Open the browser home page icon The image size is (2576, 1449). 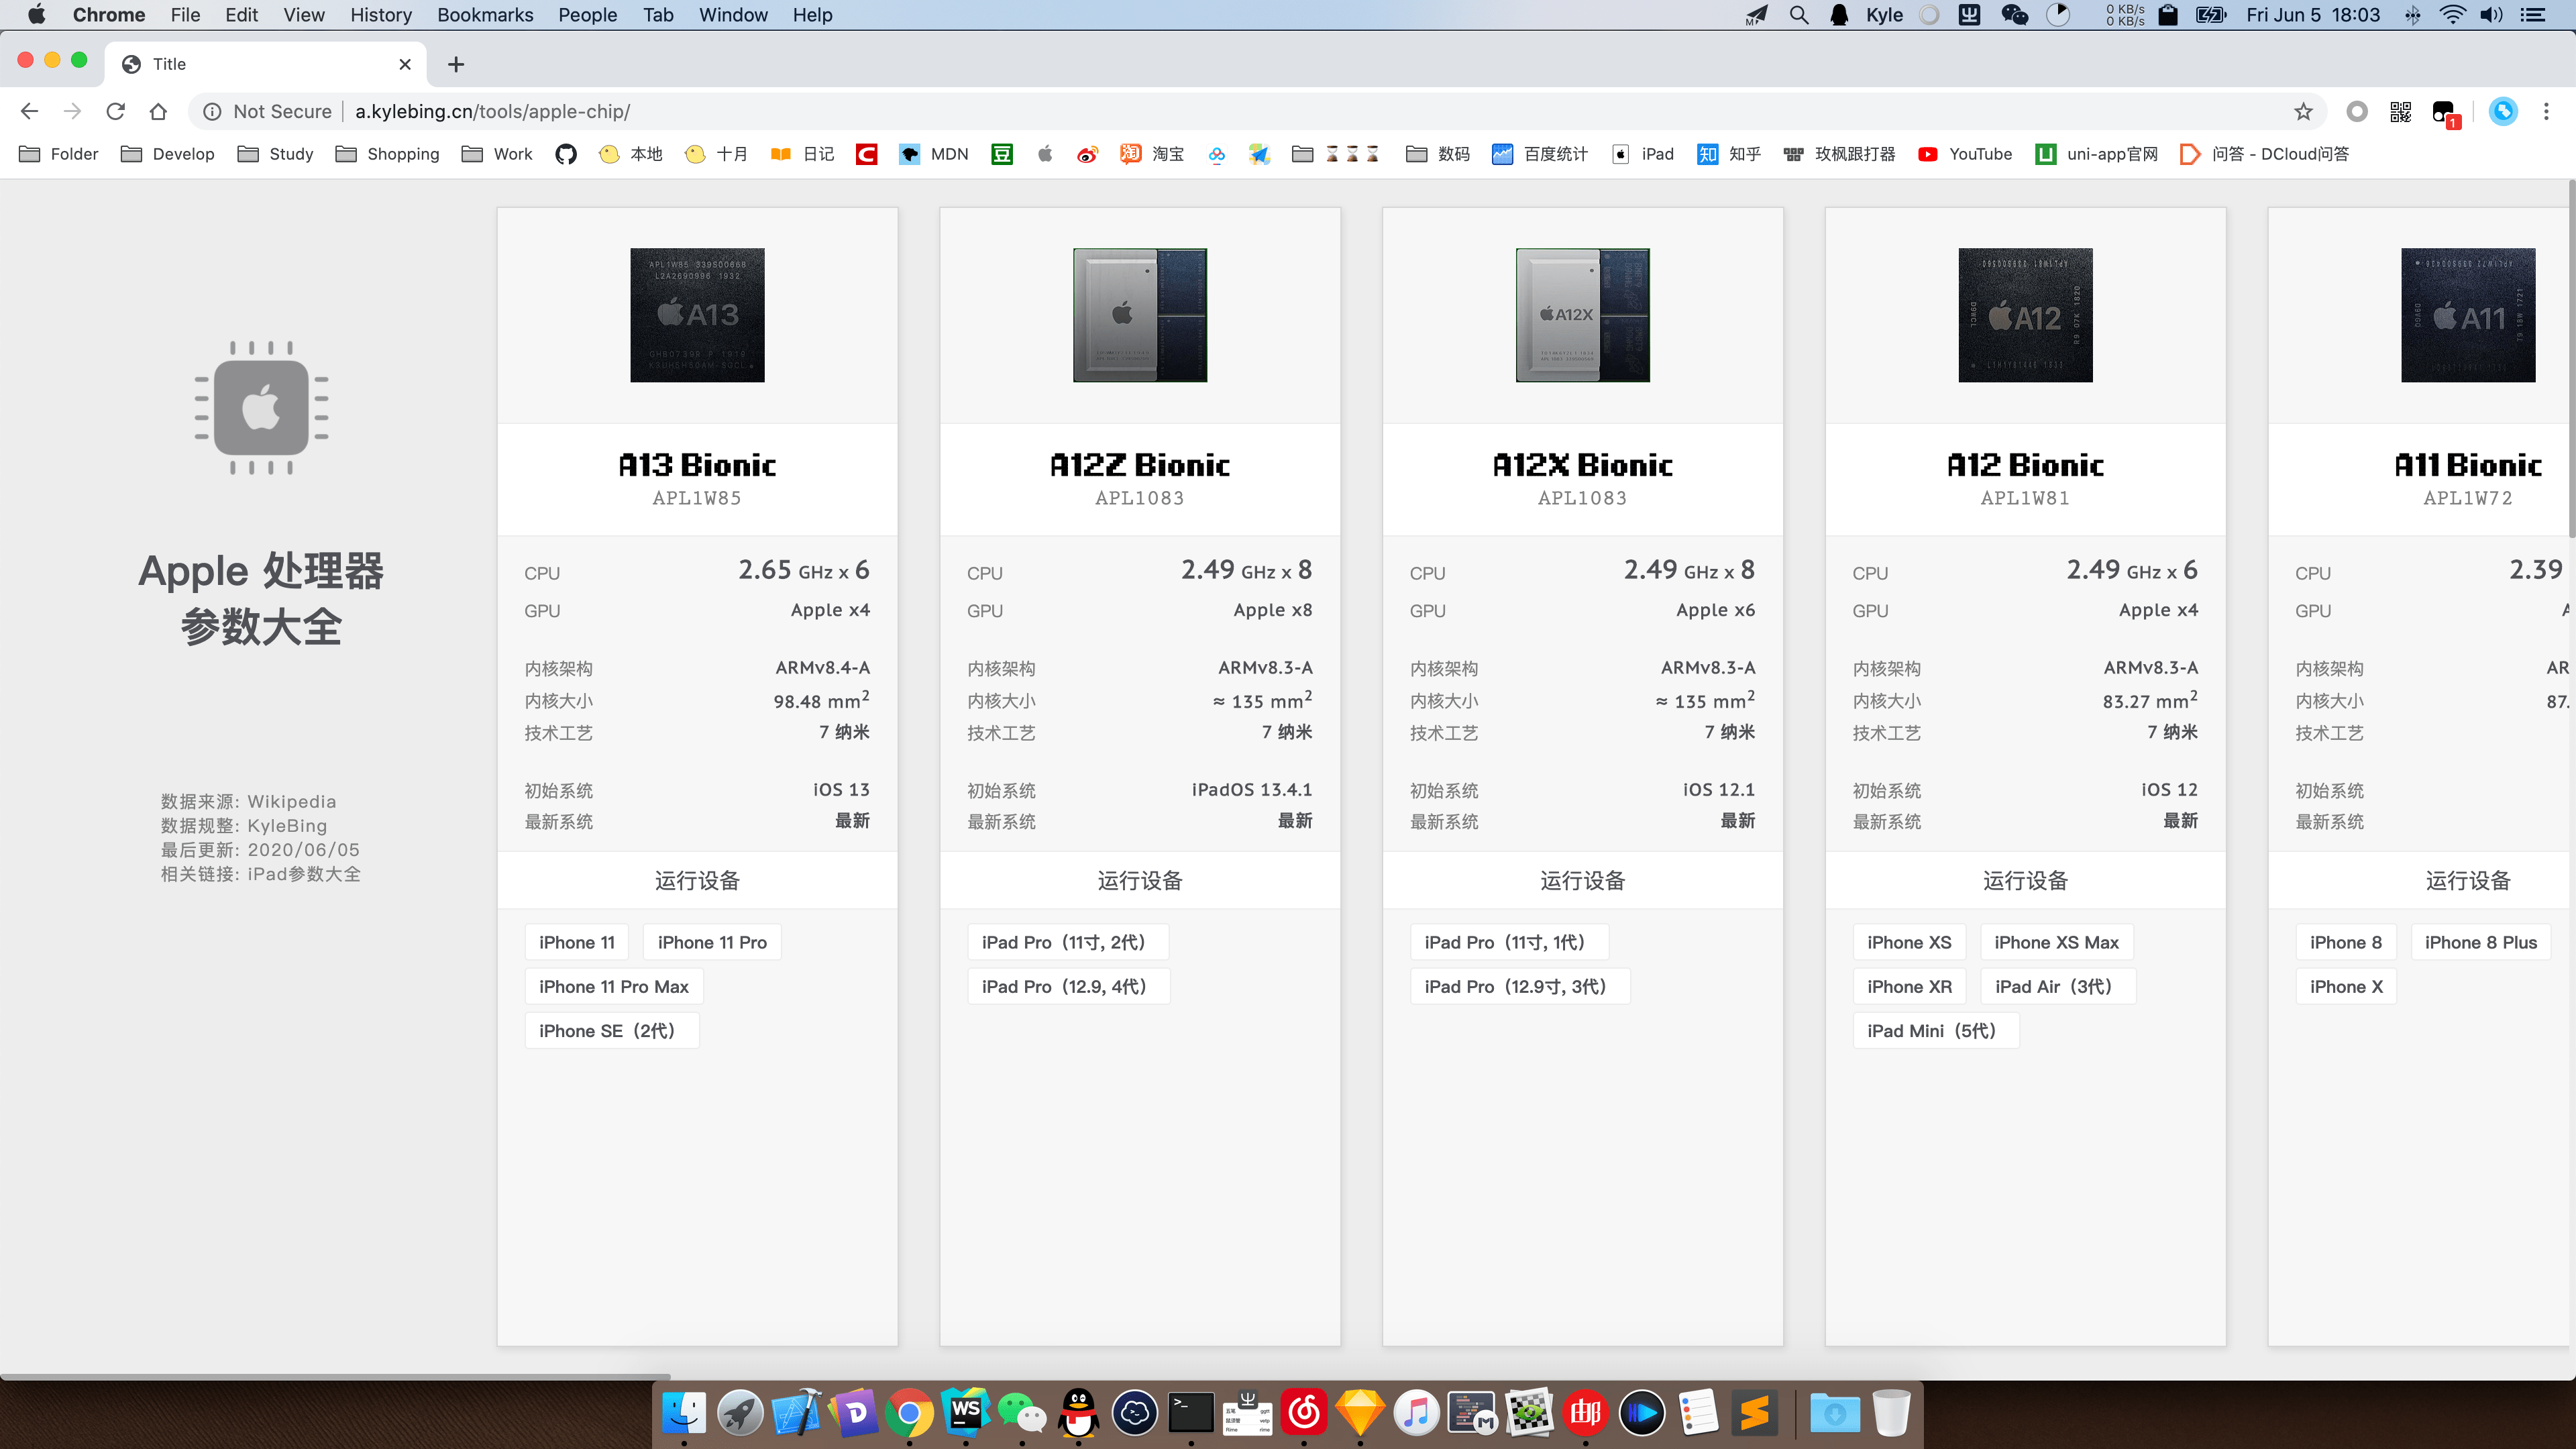pyautogui.click(x=158, y=111)
